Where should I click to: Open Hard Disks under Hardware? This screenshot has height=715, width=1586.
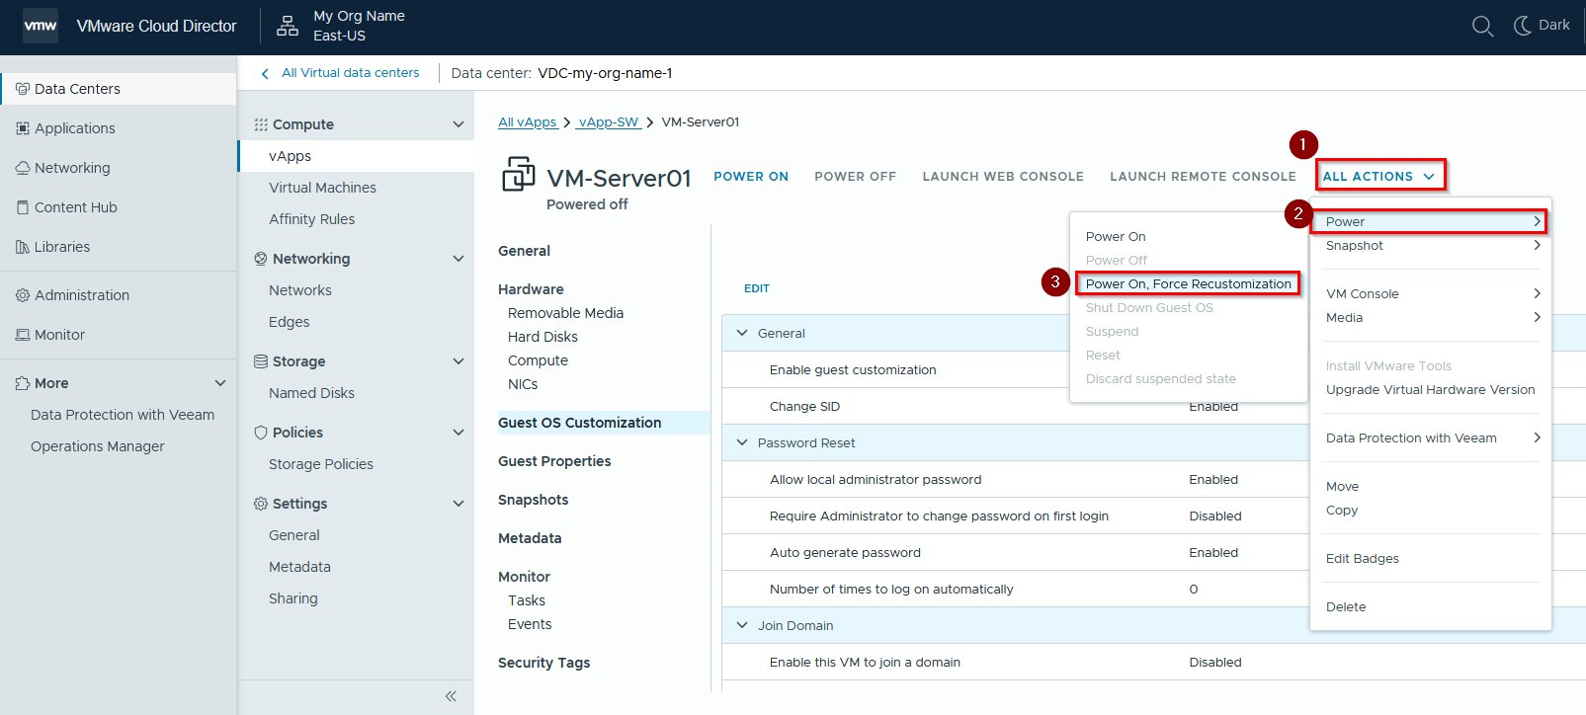tap(543, 337)
